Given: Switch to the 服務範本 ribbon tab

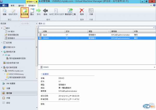Looking at the screenshot, I should point(32,6).
